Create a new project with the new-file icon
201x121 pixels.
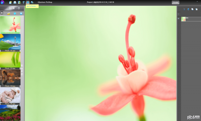coord(10,2)
